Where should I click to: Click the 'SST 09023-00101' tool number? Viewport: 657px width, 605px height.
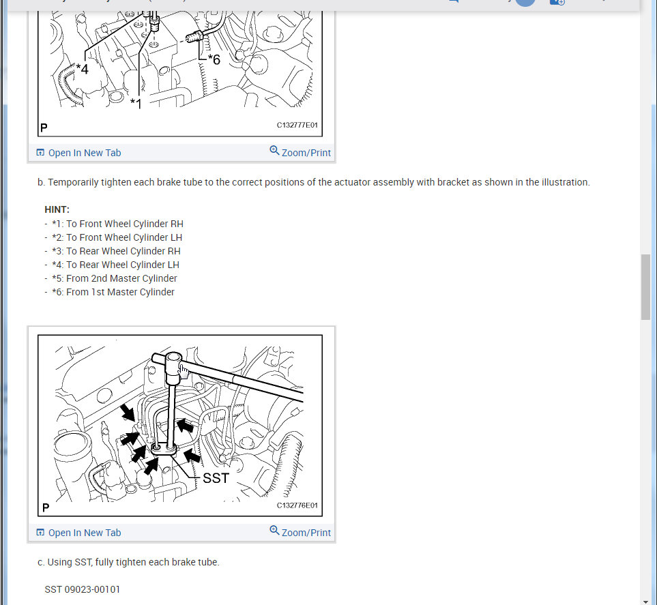(82, 589)
